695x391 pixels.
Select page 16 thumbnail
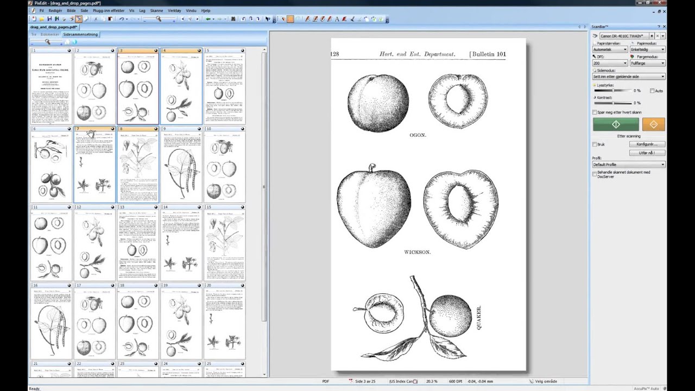pyautogui.click(x=51, y=321)
